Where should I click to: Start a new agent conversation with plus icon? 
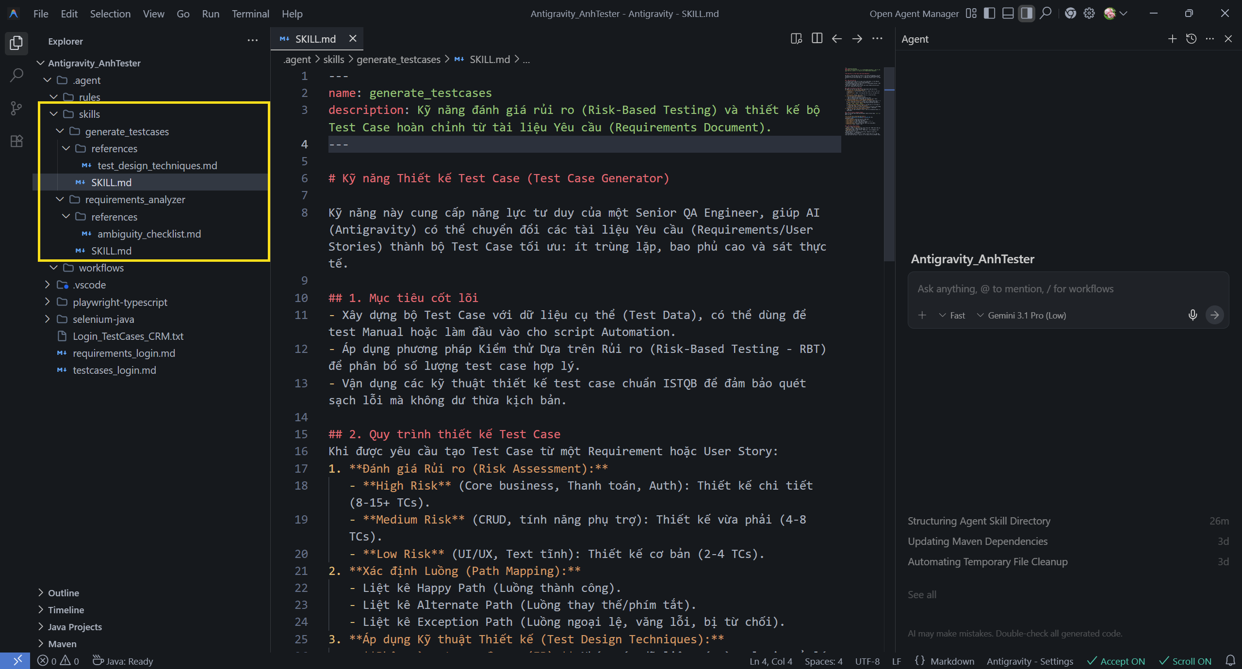point(1172,39)
